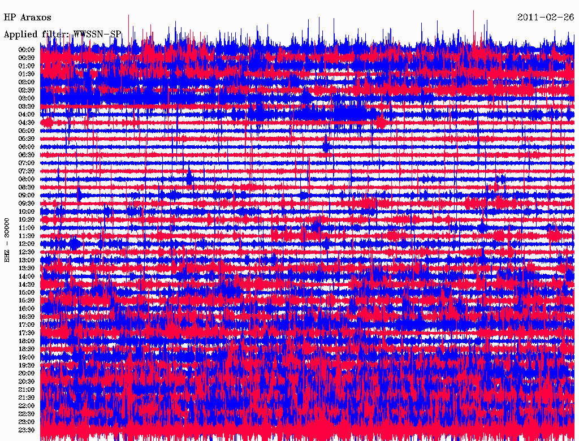Image resolution: width=579 pixels, height=441 pixels.
Task: Click the 23:00 time row label
Action: coord(26,422)
